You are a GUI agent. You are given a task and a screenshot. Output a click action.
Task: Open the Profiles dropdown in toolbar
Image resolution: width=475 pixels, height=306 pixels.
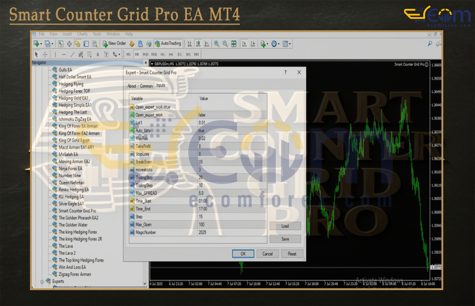coord(52,44)
